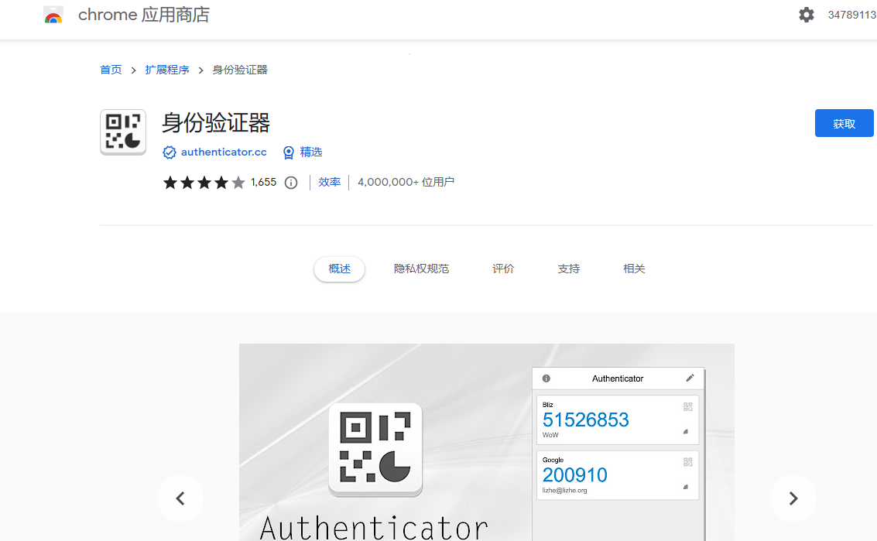Screen dimensions: 877x541
Task: Click the 4,000,000+ 位用户 text
Action: click(406, 183)
